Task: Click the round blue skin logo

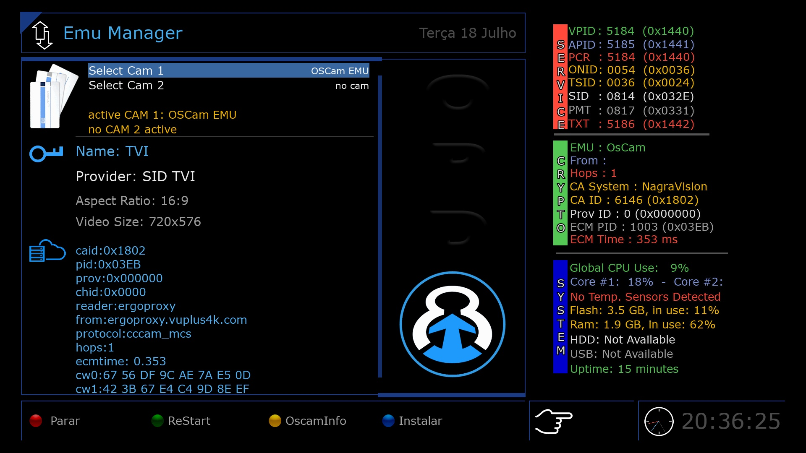Action: point(453,324)
